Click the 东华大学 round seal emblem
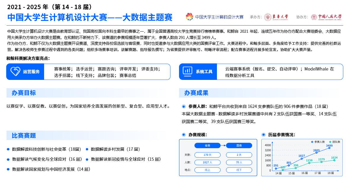Viewport: 351px width, 179px height. (268, 17)
